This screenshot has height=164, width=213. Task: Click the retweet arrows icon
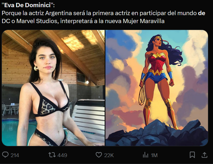tap(52, 155)
